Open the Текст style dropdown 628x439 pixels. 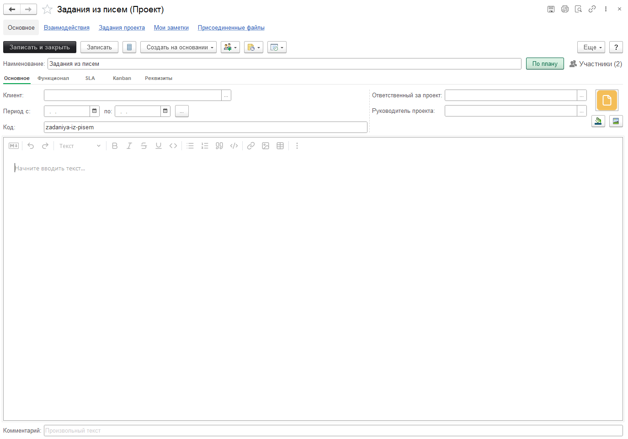tap(80, 146)
